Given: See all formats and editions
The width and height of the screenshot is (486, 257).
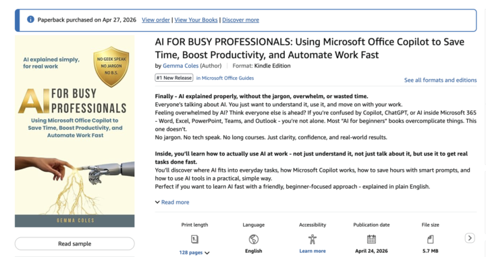Looking at the screenshot, I should point(440,80).
